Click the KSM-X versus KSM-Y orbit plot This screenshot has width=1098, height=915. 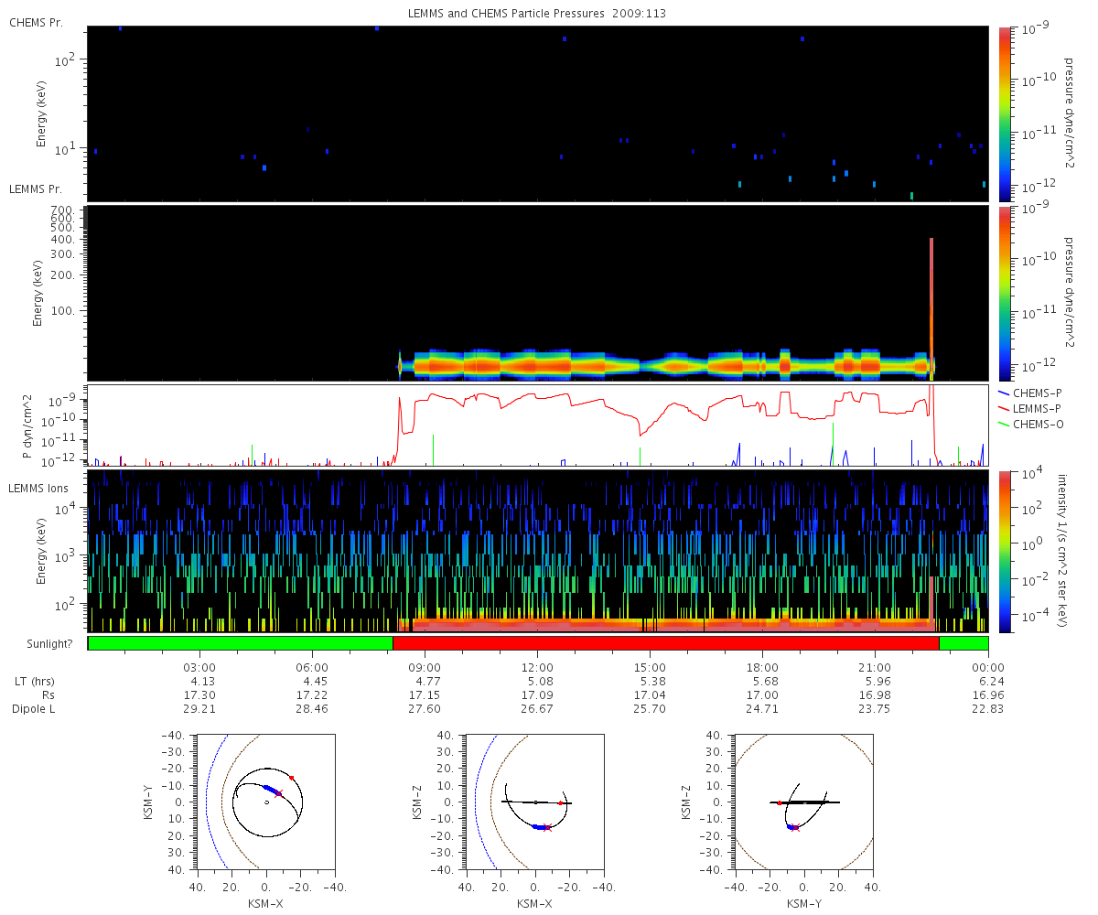(265, 802)
